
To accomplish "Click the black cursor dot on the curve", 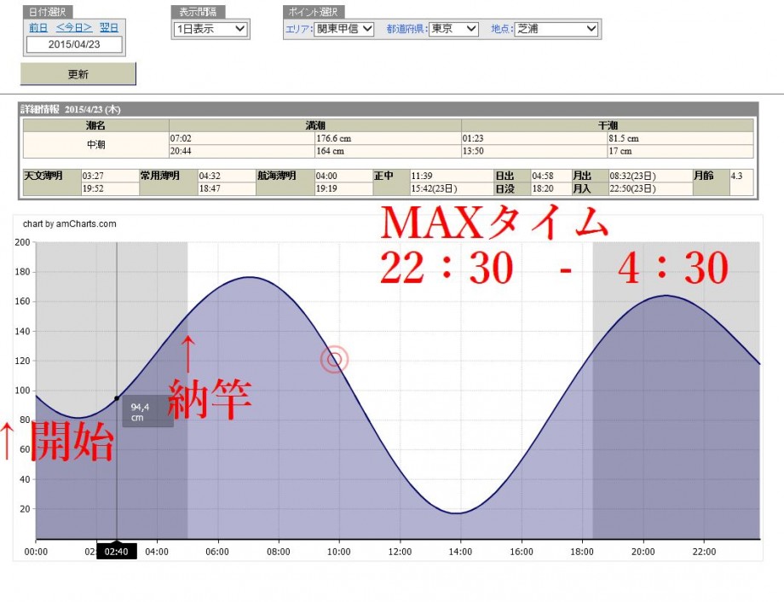I will (x=117, y=398).
